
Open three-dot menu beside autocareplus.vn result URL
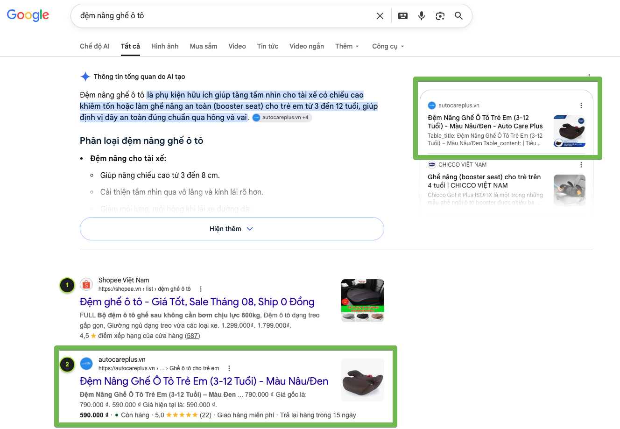click(x=229, y=368)
